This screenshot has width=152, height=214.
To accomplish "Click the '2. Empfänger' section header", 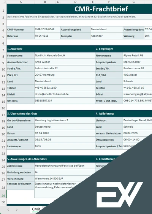I will tap(123, 49).
